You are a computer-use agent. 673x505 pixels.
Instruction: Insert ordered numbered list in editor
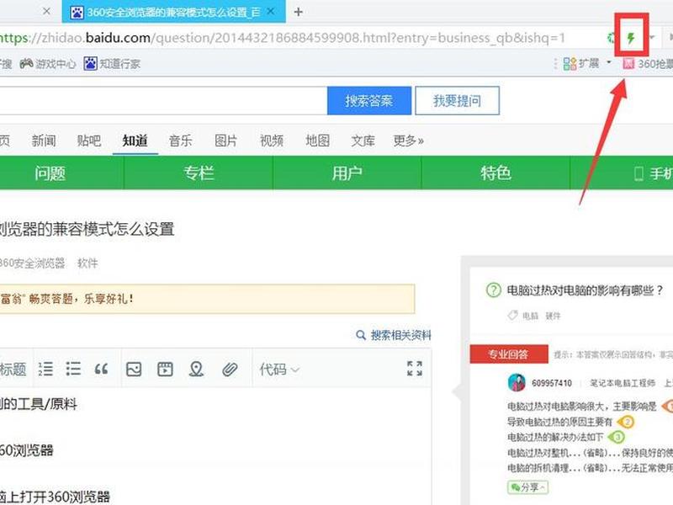click(45, 369)
